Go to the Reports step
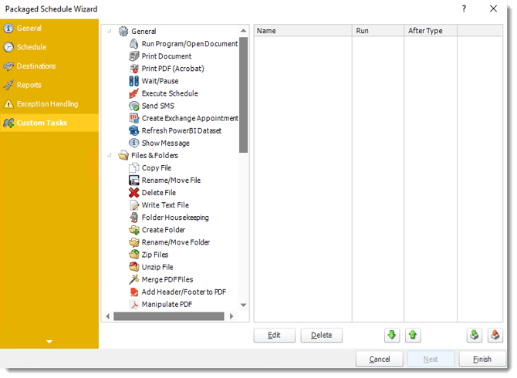 (x=49, y=85)
